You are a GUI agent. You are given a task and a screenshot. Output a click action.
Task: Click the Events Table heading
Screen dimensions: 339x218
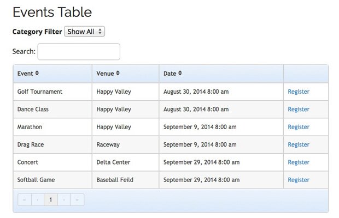[52, 12]
